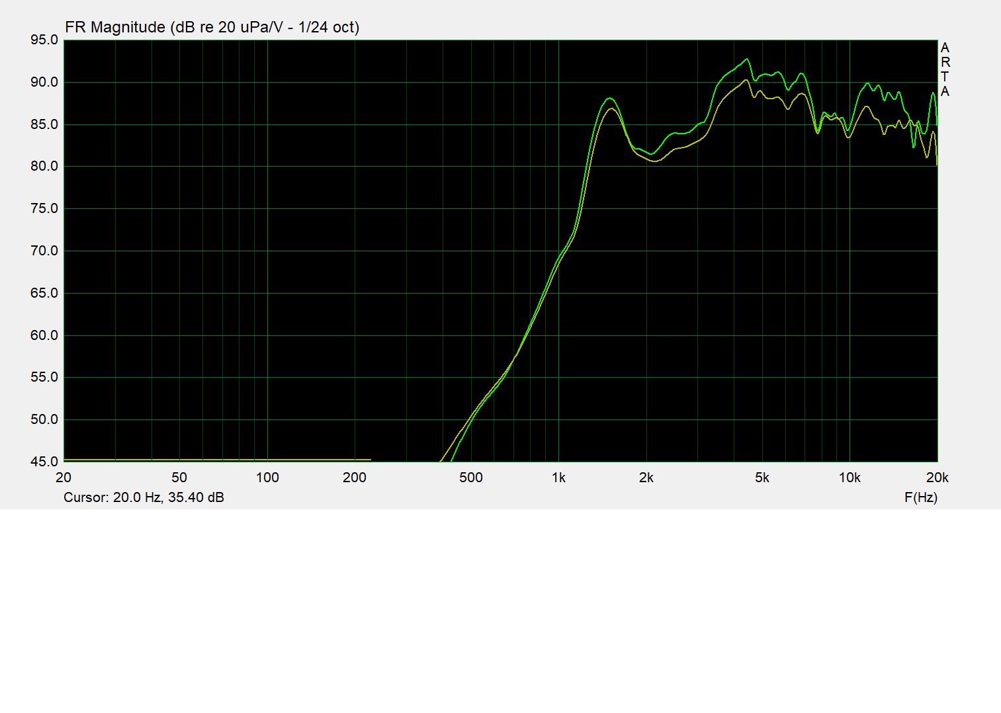Screen dimensions: 1001x713
Task: Click the green curve's highest peak near 4.5k
Action: pyautogui.click(x=747, y=60)
